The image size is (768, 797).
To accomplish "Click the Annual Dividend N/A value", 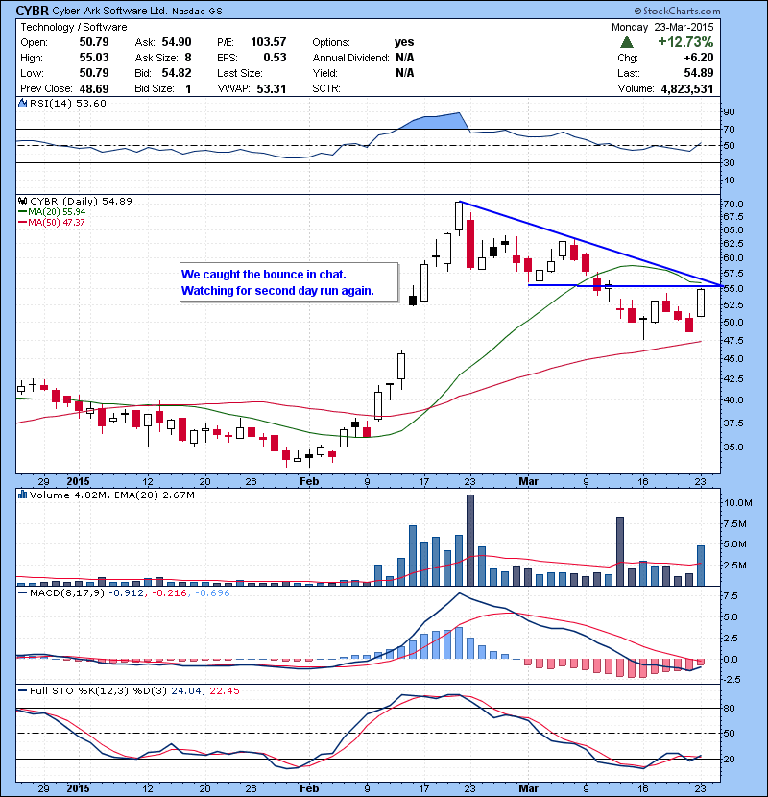I will (x=404, y=58).
